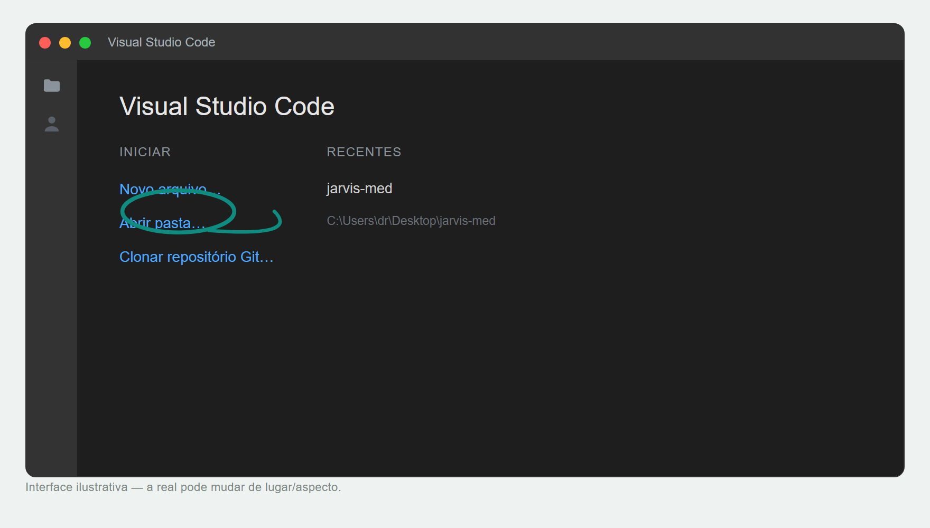Viewport: 930px width, 528px height.
Task: Close the window with the red button
Action: (45, 43)
